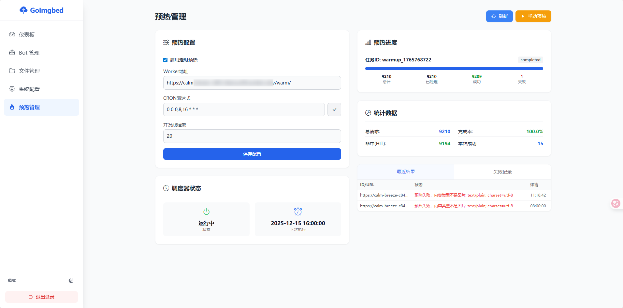Image resolution: width=623 pixels, height=308 pixels.
Task: Select the 最近结果 tab
Action: (406, 172)
